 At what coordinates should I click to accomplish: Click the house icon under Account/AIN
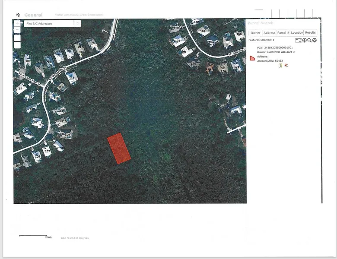pos(286,66)
